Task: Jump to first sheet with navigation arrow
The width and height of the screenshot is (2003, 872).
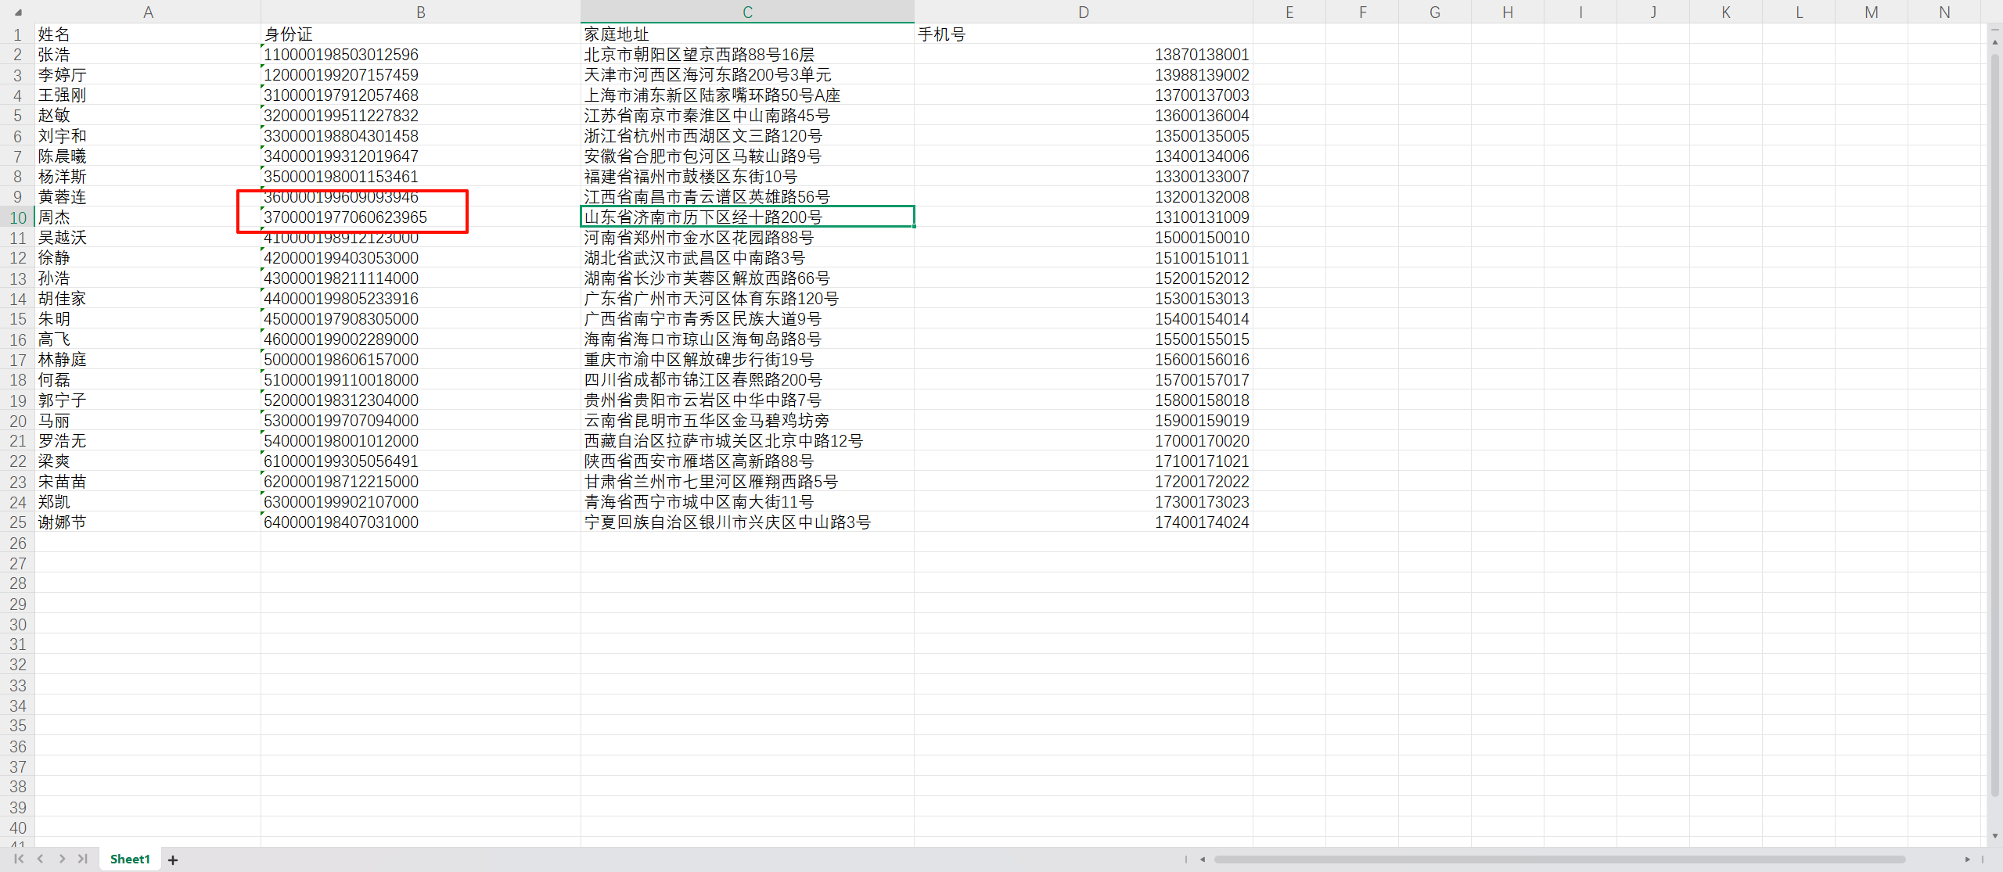Action: (x=19, y=859)
